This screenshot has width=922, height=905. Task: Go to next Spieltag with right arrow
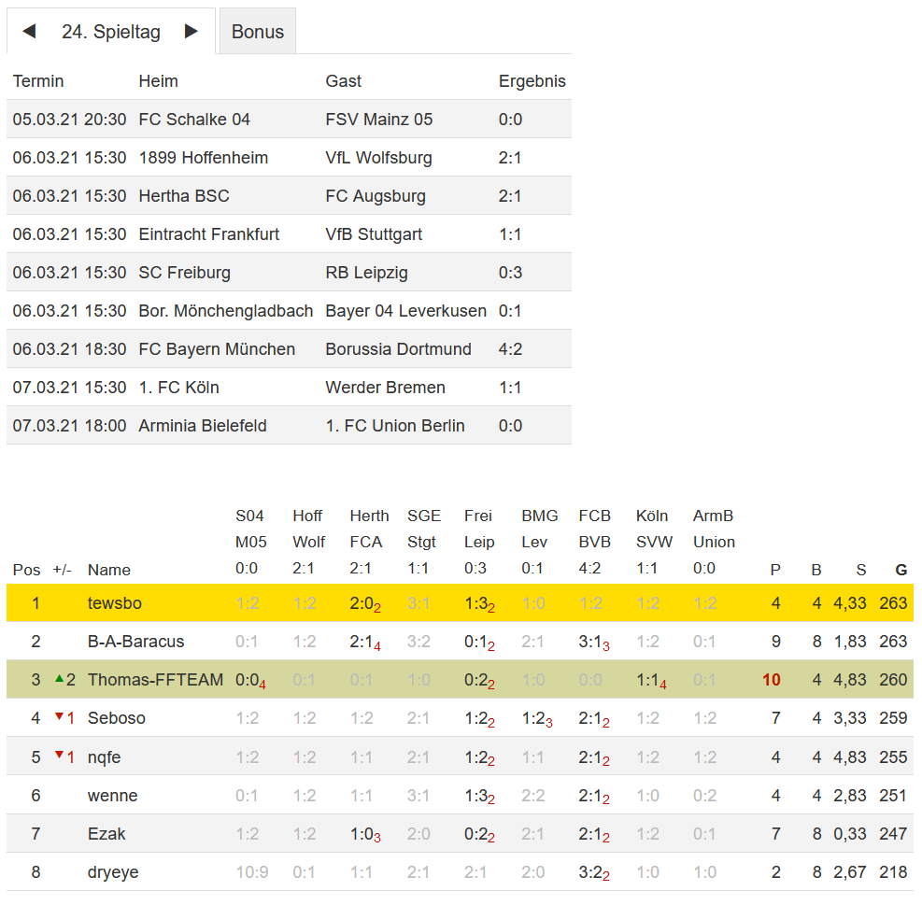point(191,32)
